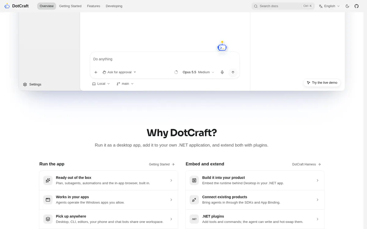Image resolution: width=367 pixels, height=229 pixels.
Task: Click the Embed and extend heading
Action: (x=205, y=164)
